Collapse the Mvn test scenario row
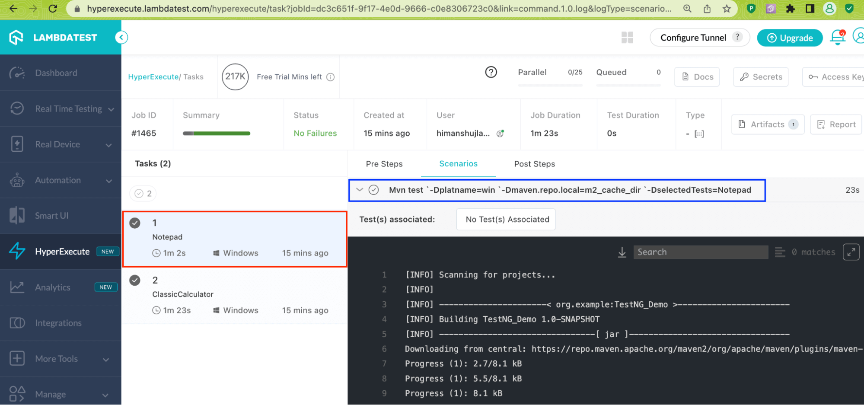This screenshot has height=405, width=864. 360,190
